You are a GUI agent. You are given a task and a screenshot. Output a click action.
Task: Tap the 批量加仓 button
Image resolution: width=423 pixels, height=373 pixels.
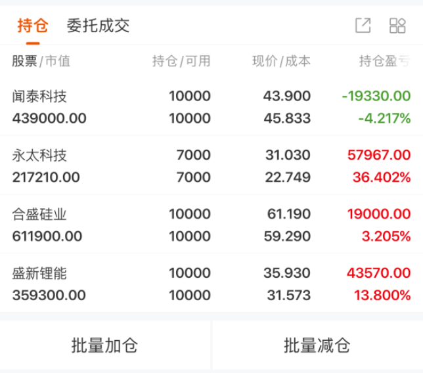pos(104,345)
